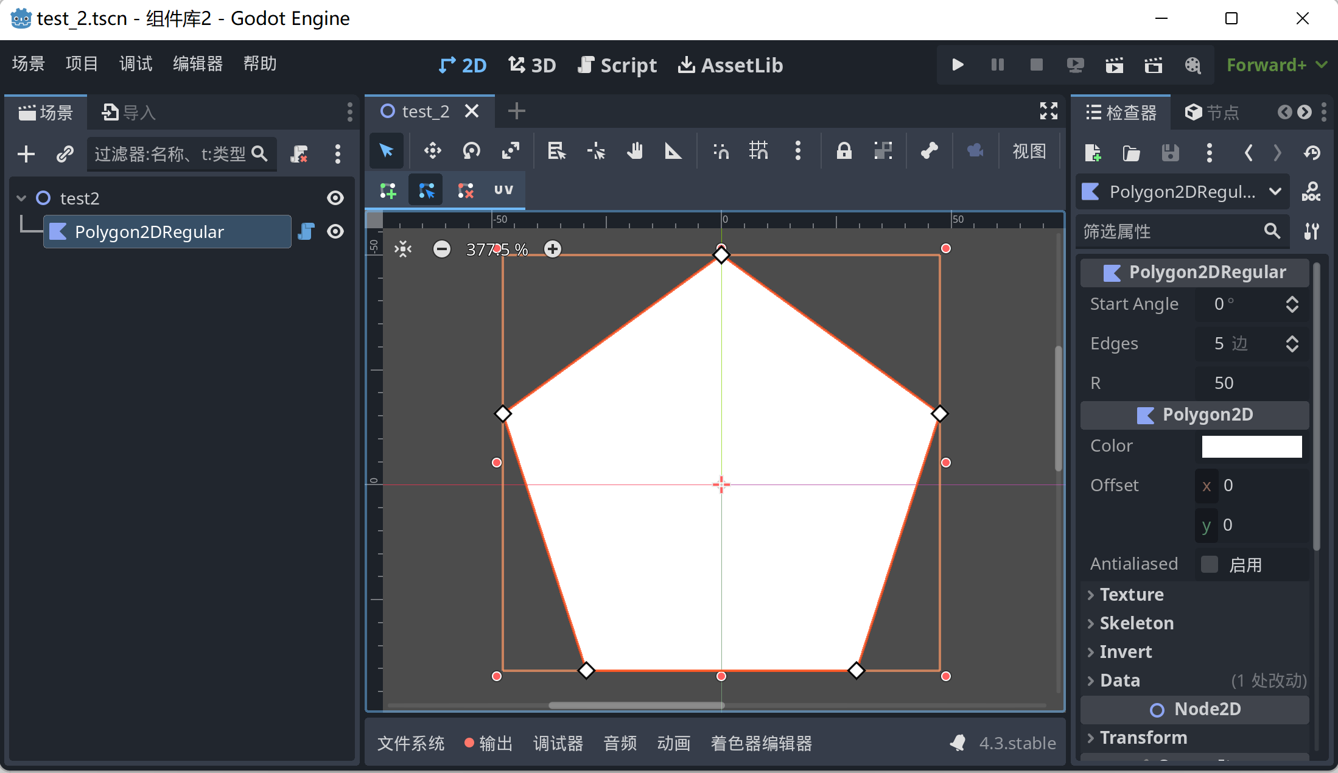
Task: Open the 视图 view menu
Action: (x=1029, y=150)
